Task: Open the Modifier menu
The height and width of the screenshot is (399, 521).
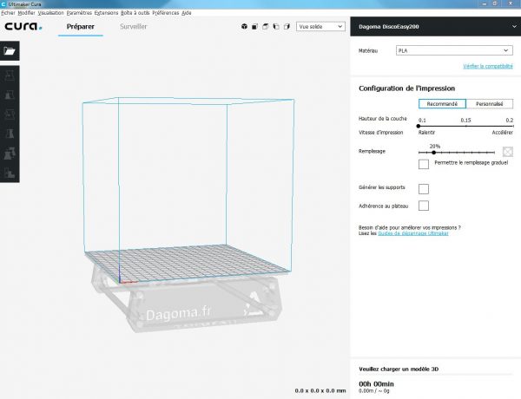Action: tap(26, 13)
